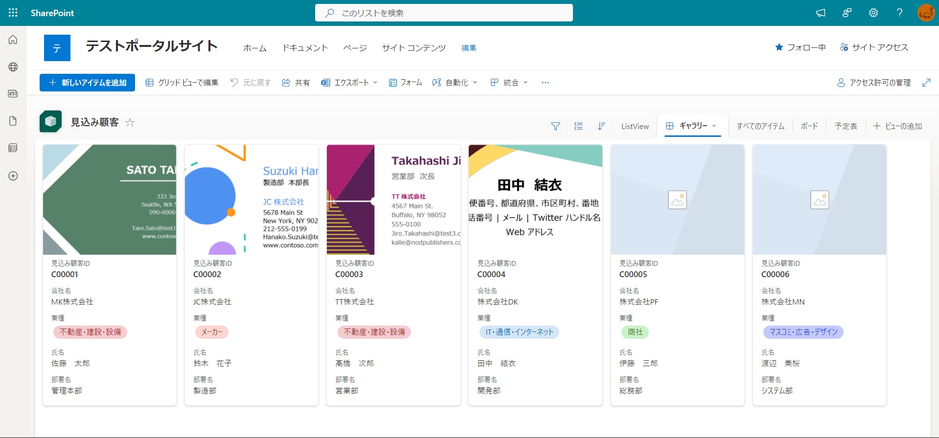Screen dimensions: 939x438
Task: Click ビューの追加 to add a view
Action: tap(898, 126)
